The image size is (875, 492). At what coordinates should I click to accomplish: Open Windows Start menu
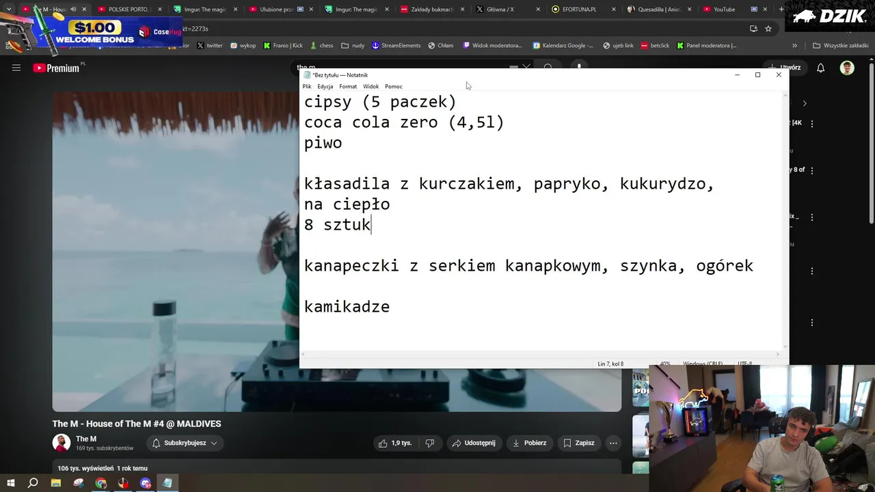(x=11, y=483)
